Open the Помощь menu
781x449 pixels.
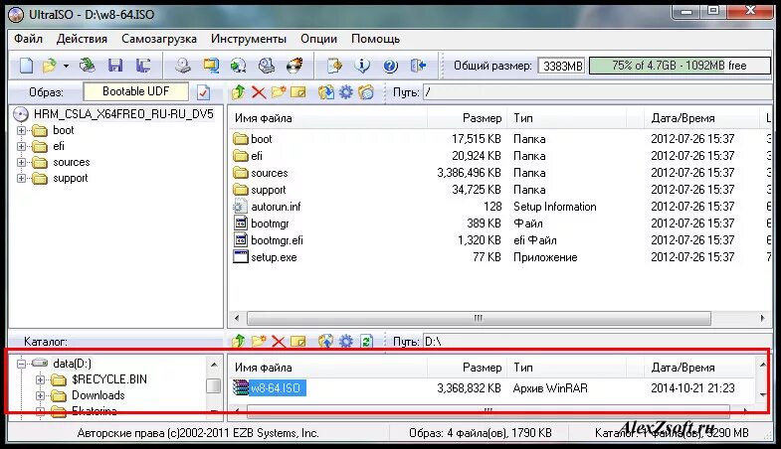pyautogui.click(x=375, y=39)
